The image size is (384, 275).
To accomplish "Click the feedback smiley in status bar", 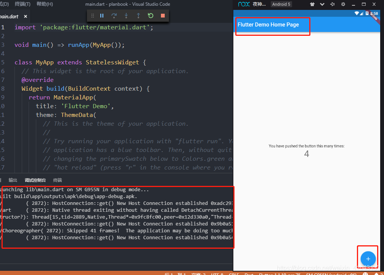I will point(365,274).
